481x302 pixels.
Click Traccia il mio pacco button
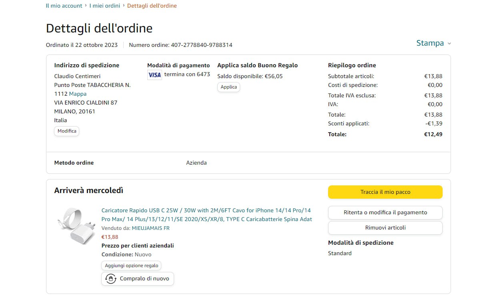pos(385,192)
